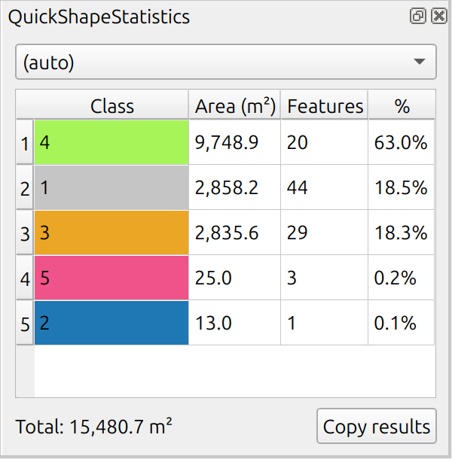The width and height of the screenshot is (452, 459).
Task: Select the green class 4 cell
Action: pyautogui.click(x=111, y=142)
